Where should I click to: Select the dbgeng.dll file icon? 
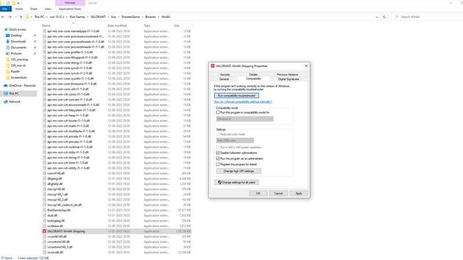click(45, 179)
